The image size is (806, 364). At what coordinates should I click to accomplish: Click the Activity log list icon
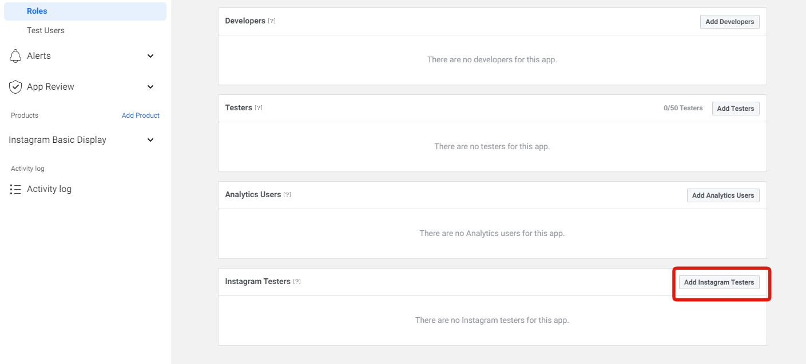[15, 189]
